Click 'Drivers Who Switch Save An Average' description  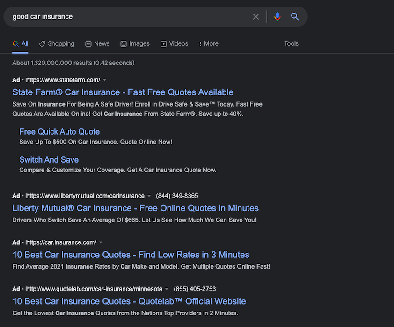134,220
